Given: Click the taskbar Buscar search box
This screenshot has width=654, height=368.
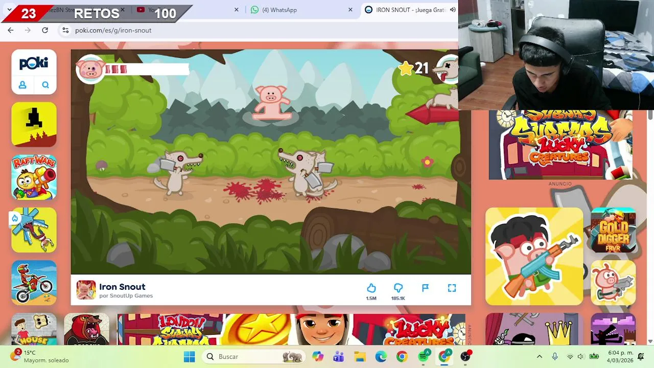Looking at the screenshot, I should click(x=253, y=356).
